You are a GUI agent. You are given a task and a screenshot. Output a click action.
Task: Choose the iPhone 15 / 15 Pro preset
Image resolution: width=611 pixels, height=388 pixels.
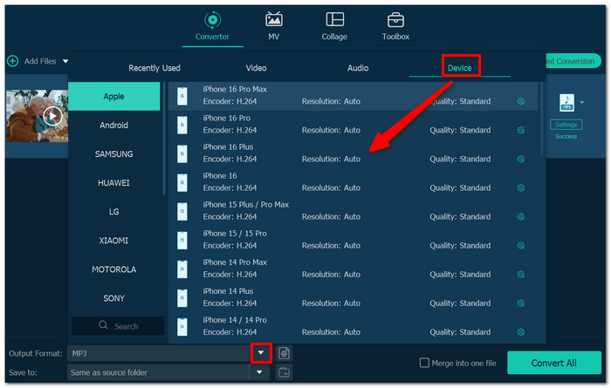pyautogui.click(x=353, y=240)
